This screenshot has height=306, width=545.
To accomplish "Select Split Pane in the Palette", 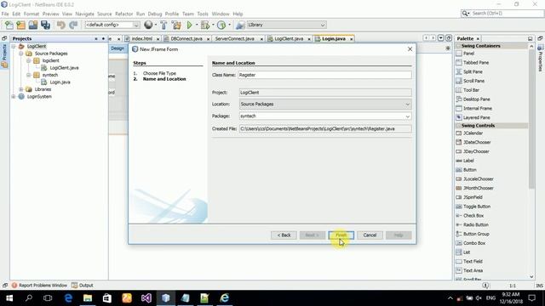I will (x=473, y=71).
